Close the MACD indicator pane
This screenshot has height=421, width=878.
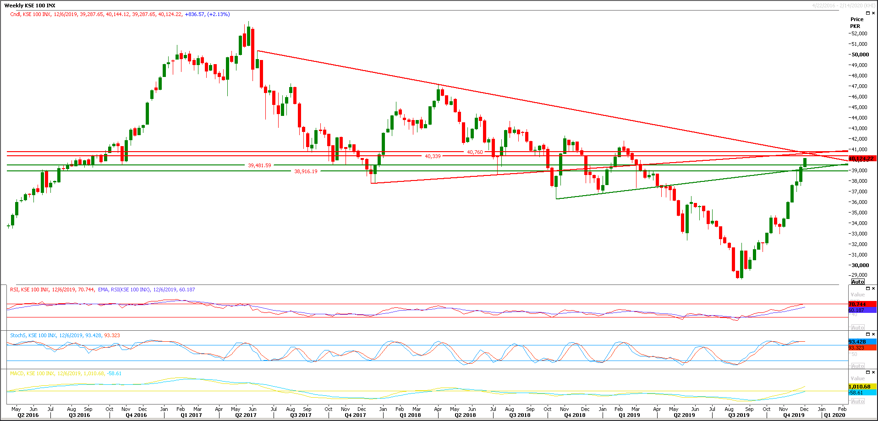(x=873, y=372)
